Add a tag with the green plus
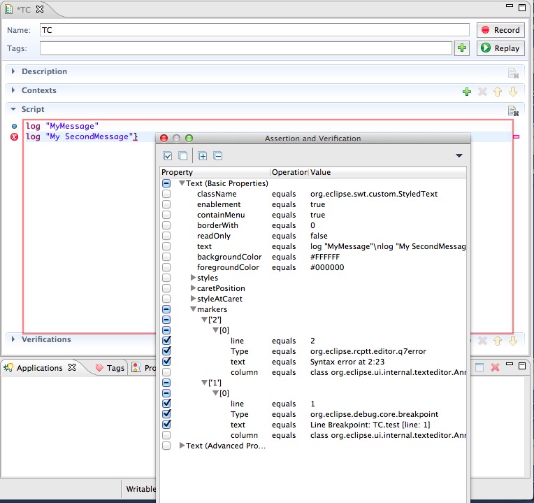 [462, 48]
